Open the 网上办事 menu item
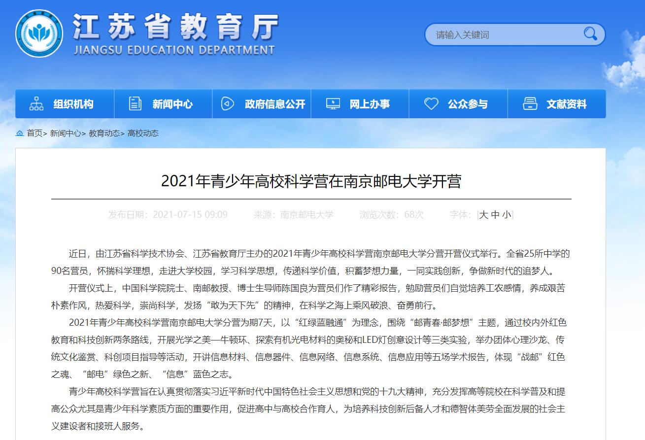 (370, 104)
